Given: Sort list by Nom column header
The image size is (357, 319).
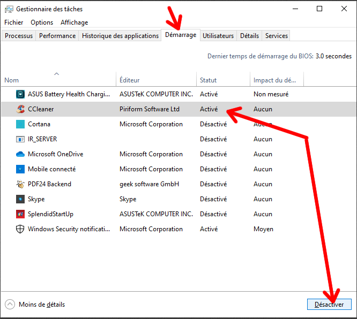Looking at the screenshot, I should pyautogui.click(x=12, y=80).
